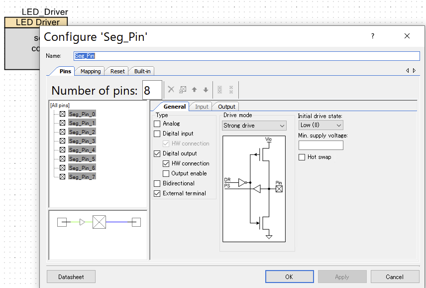The height and width of the screenshot is (288, 426).
Task: Click the delete pin X icon
Action: (171, 90)
